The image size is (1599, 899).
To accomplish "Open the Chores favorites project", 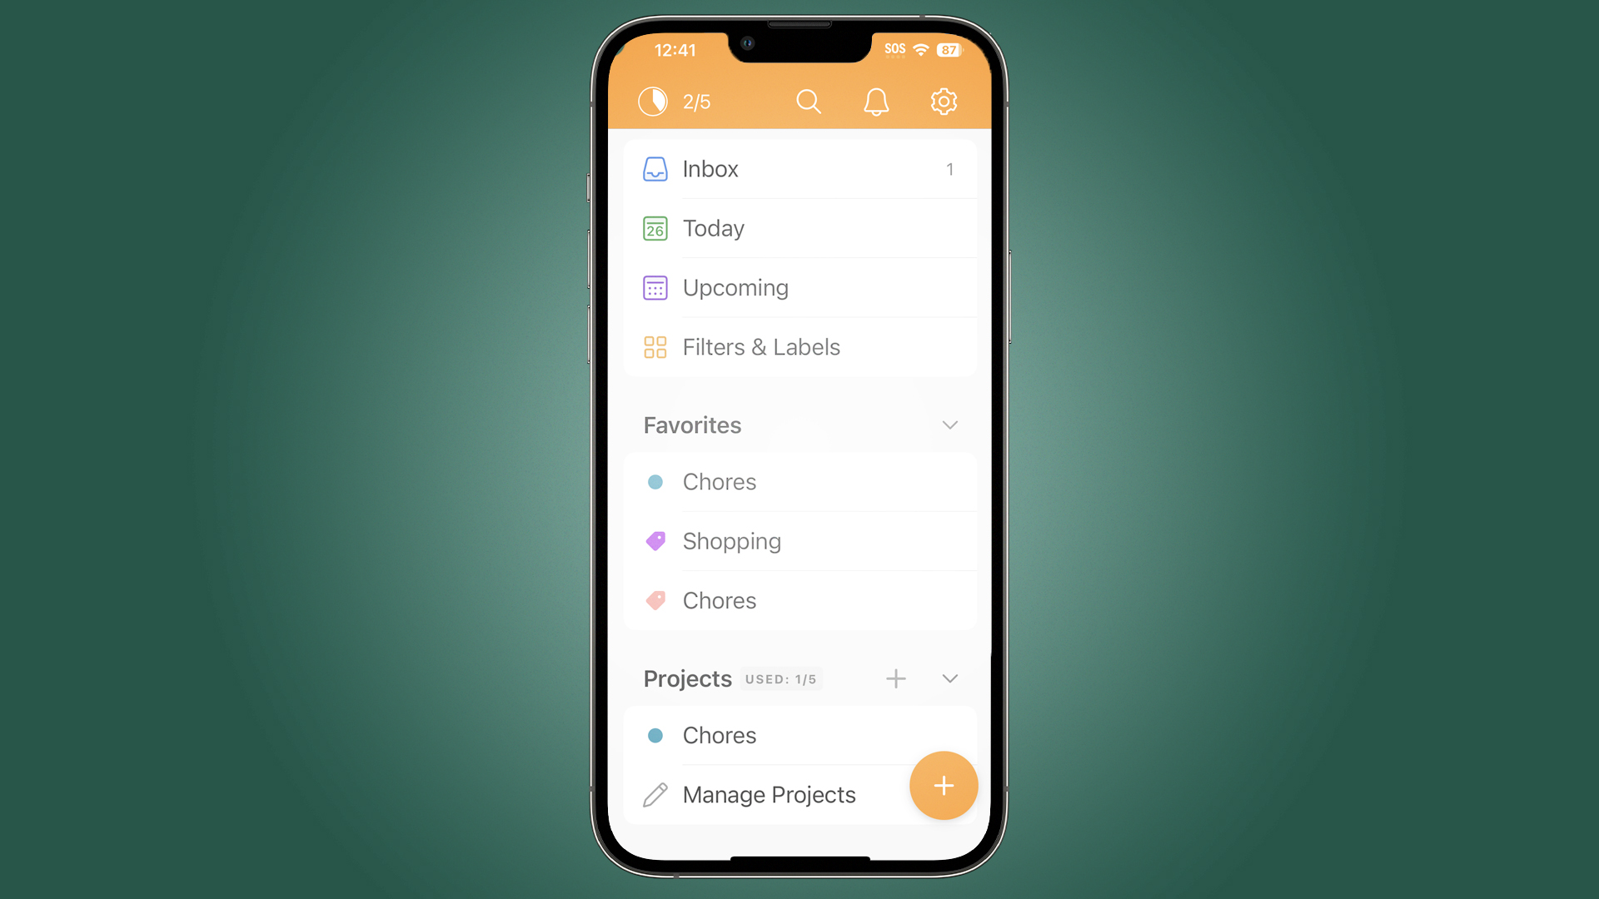I will [720, 481].
